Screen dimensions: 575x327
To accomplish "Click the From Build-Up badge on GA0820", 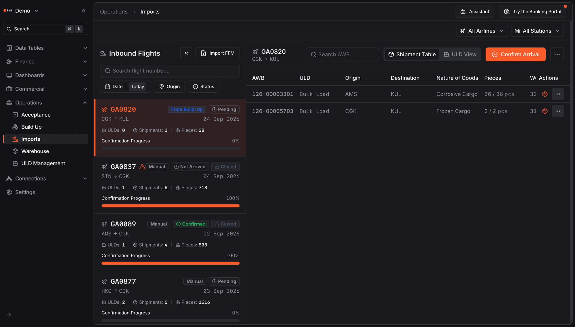I will [187, 109].
